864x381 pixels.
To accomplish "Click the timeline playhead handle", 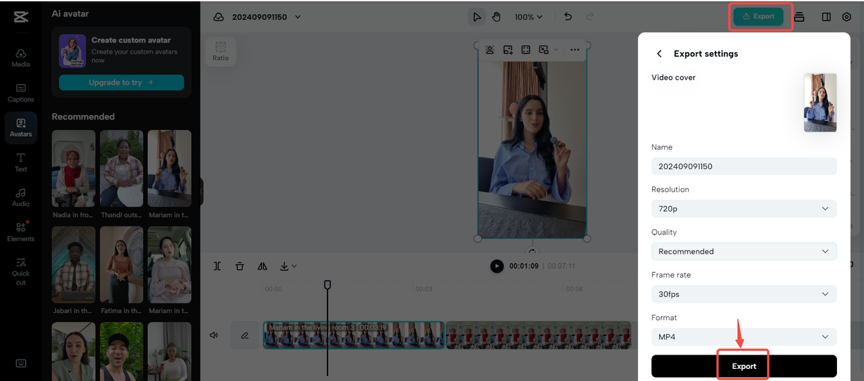I will click(x=327, y=284).
